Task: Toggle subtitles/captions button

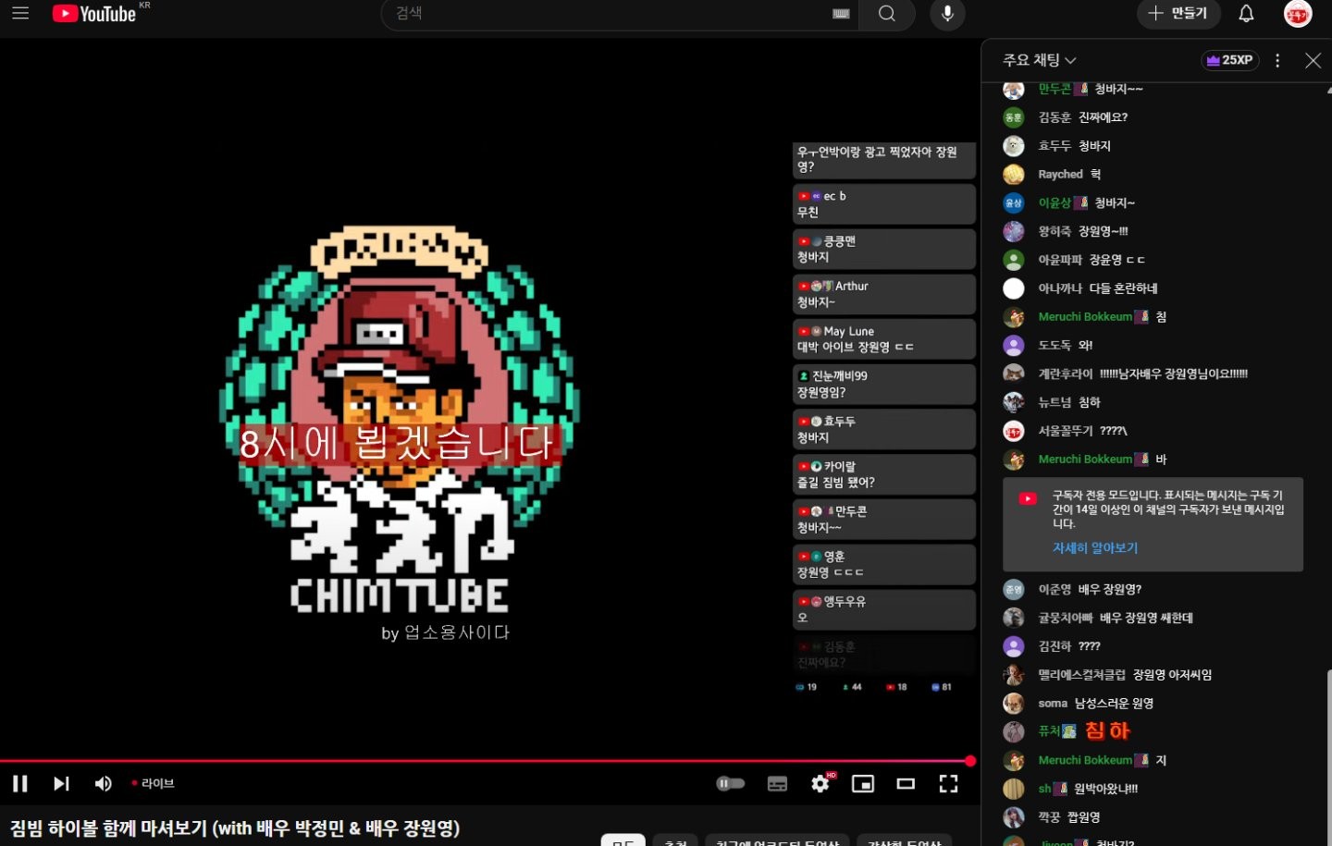Action: [778, 784]
